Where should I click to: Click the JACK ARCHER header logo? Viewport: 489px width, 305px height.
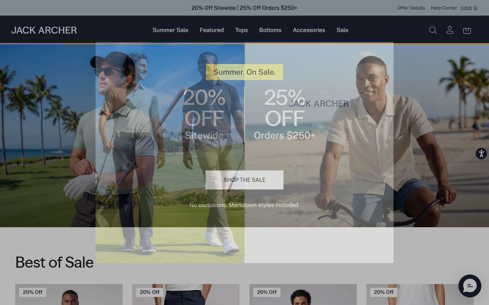coord(44,30)
